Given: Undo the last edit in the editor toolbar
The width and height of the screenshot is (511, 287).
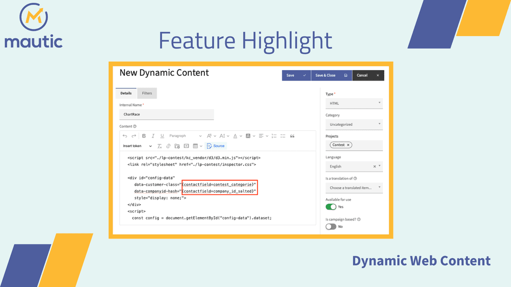Looking at the screenshot, I should [x=125, y=136].
